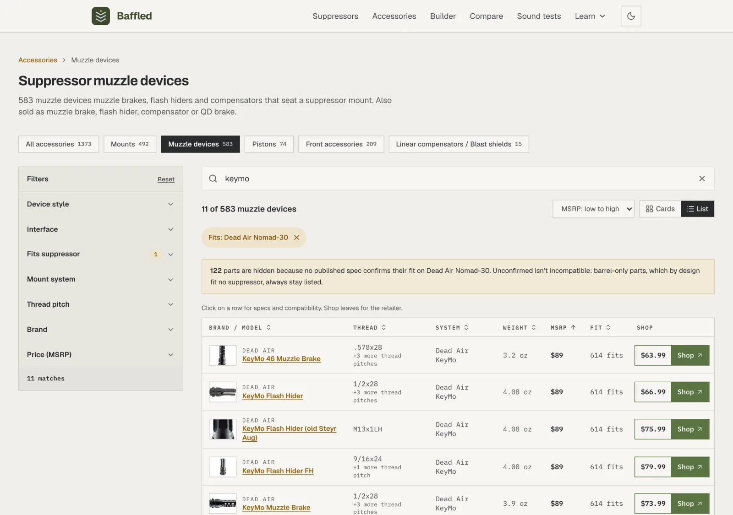Click the Fits suppressor count badge

pos(156,255)
